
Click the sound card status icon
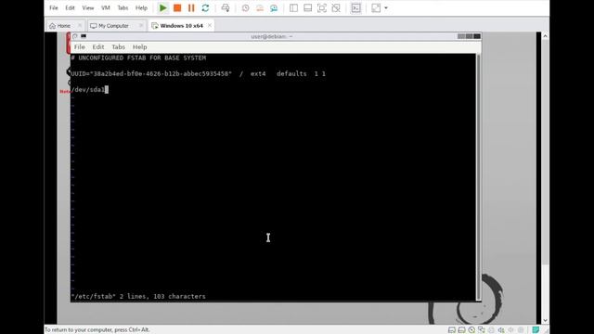[x=501, y=330]
